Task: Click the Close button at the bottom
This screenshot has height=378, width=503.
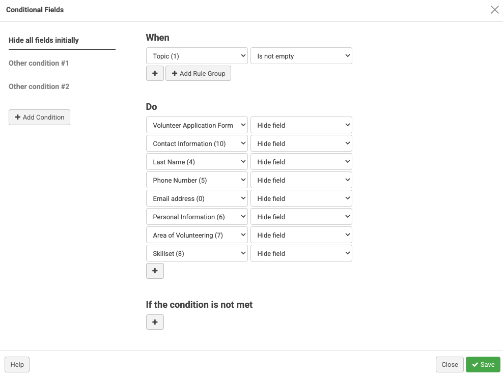Action: pos(450,364)
